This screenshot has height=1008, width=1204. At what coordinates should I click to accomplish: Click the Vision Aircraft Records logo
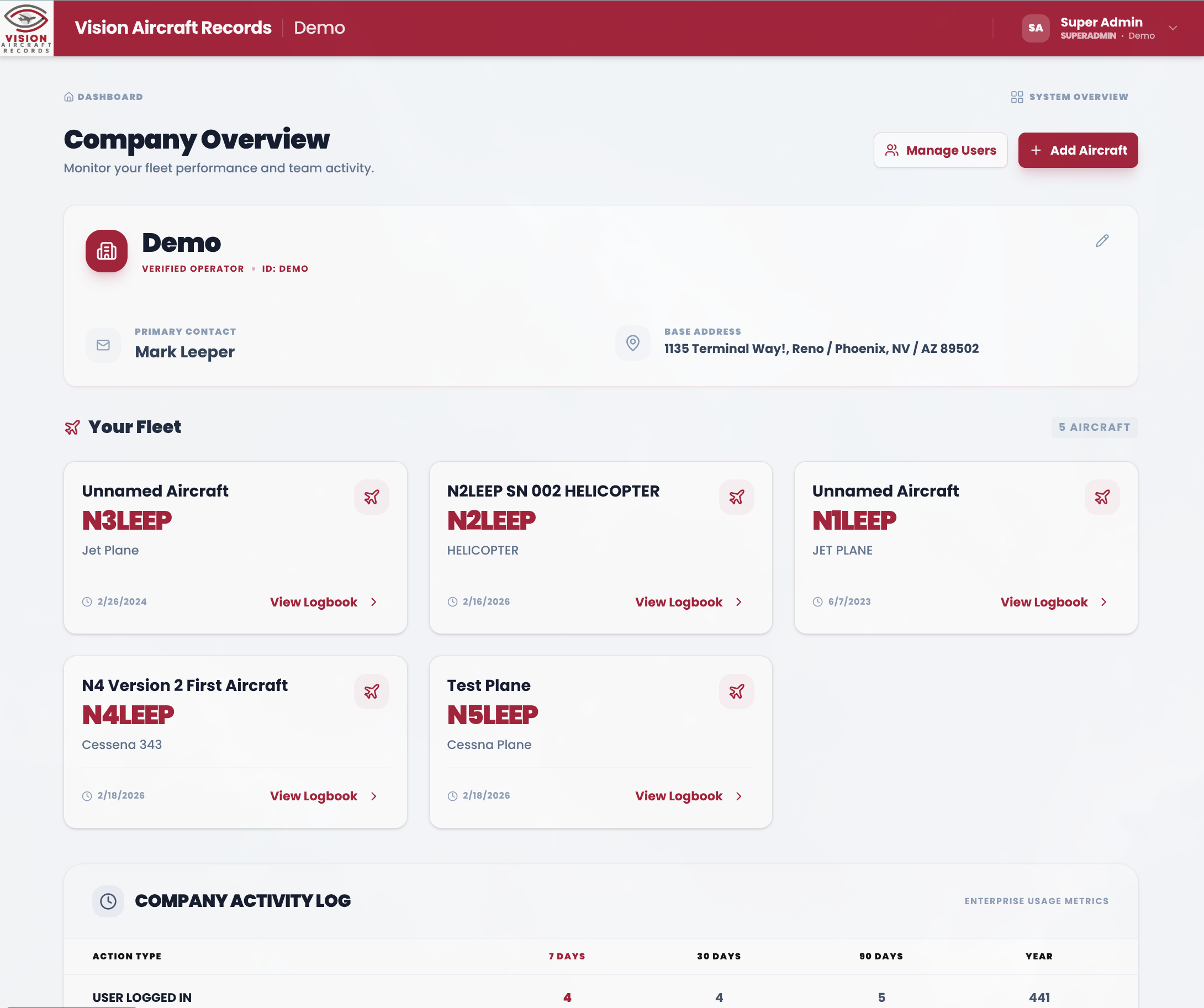(27, 28)
